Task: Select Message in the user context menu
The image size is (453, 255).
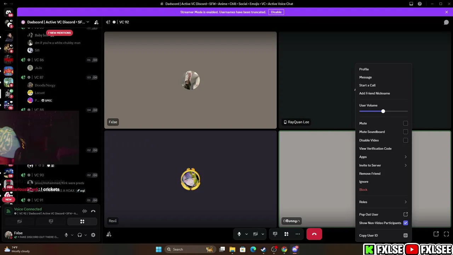Action: pos(383,77)
